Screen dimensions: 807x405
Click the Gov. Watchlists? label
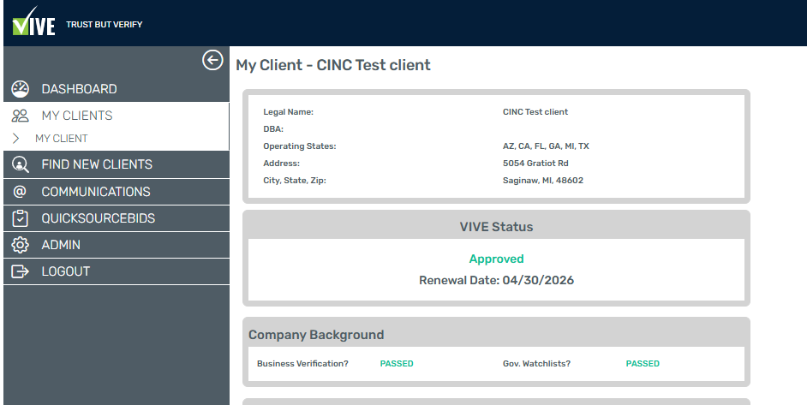pos(537,364)
